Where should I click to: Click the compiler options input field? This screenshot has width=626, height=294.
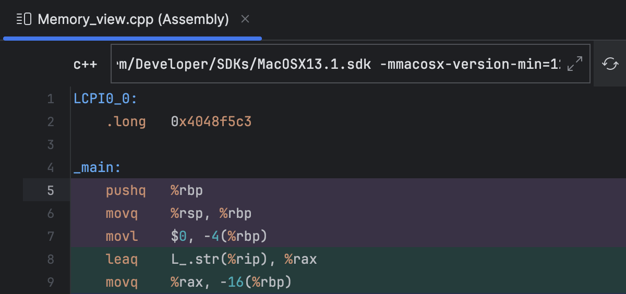coord(339,64)
